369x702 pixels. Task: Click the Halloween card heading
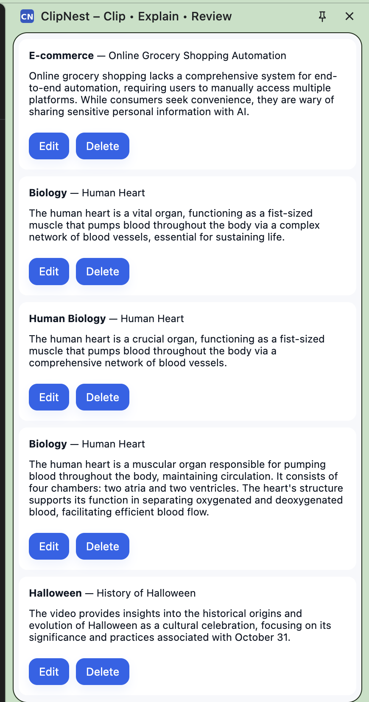112,593
